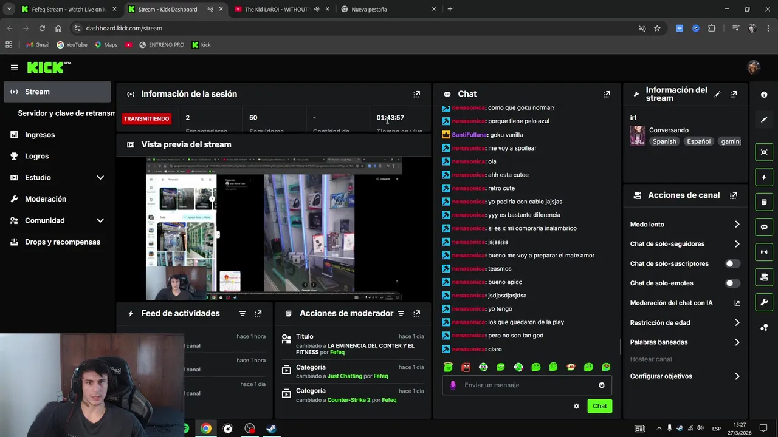Image resolution: width=778 pixels, height=437 pixels.
Task: Click the Spanish tag chip
Action: click(664, 141)
